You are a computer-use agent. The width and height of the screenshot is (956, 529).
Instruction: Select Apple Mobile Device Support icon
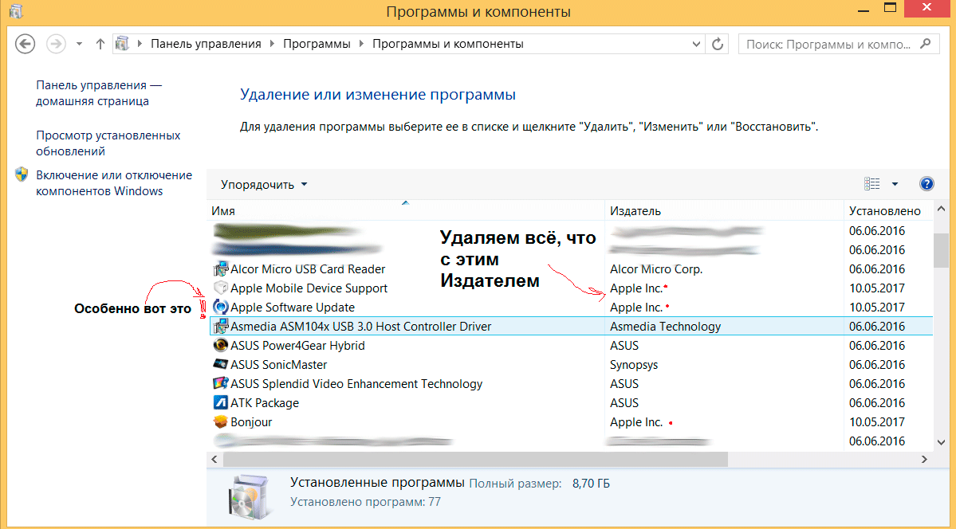pyautogui.click(x=220, y=288)
